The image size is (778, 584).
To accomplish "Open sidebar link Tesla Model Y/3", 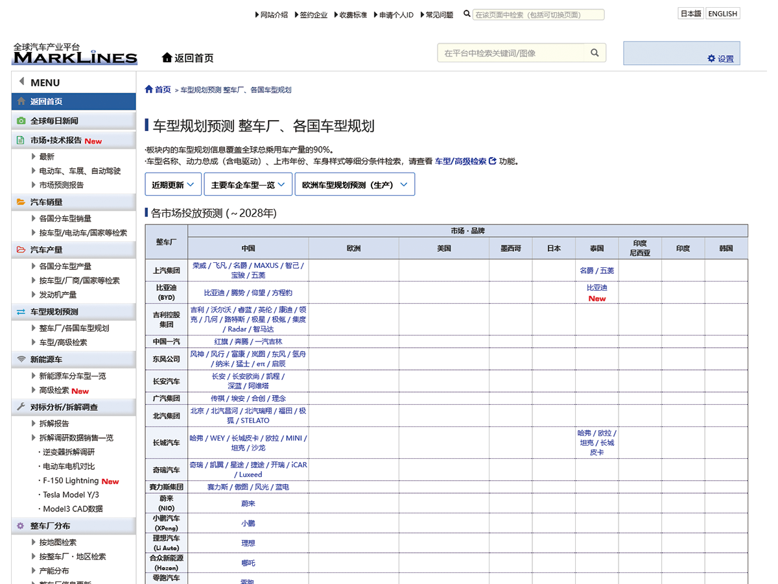I will (71, 495).
